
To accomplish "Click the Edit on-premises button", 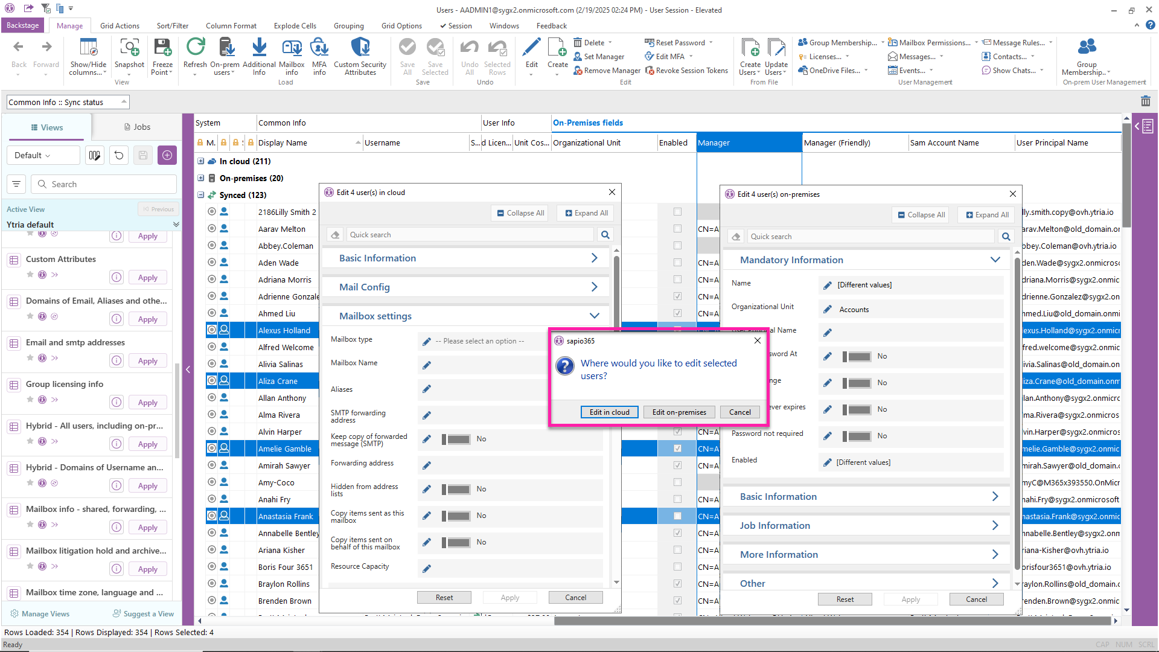I will (x=679, y=412).
